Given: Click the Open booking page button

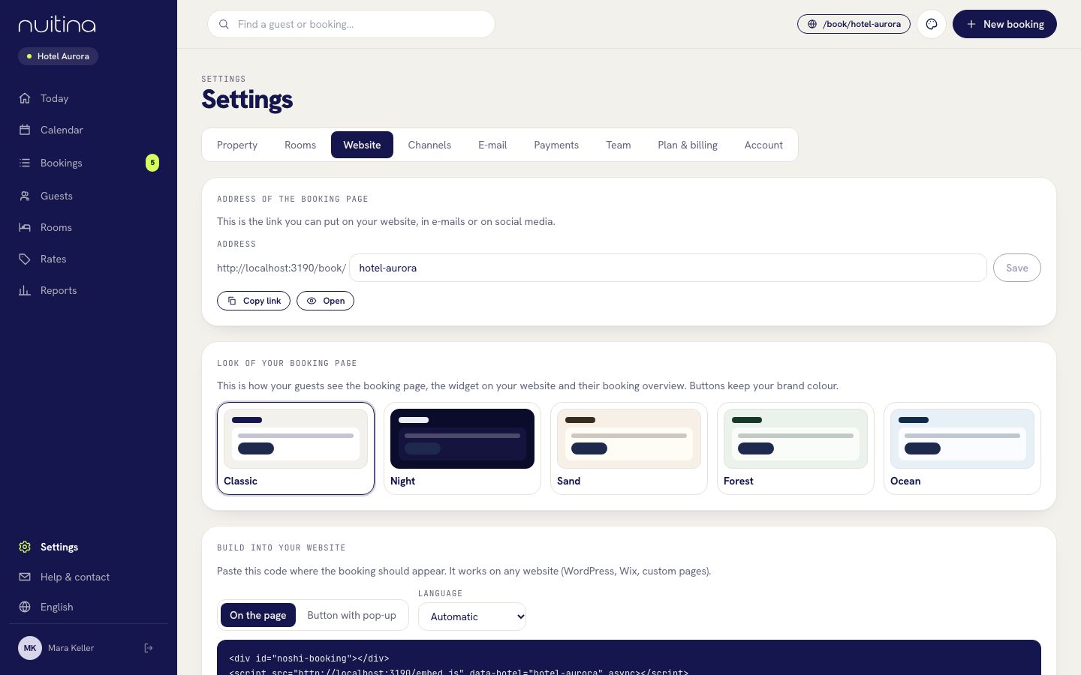Looking at the screenshot, I should (x=325, y=301).
